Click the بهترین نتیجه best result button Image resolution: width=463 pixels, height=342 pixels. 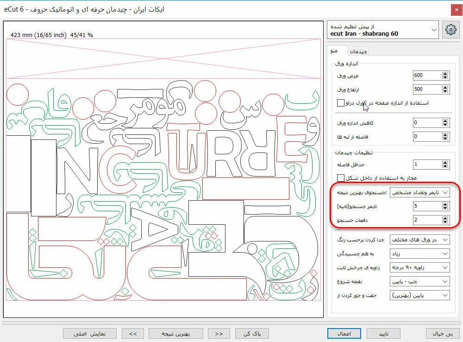tap(175, 334)
